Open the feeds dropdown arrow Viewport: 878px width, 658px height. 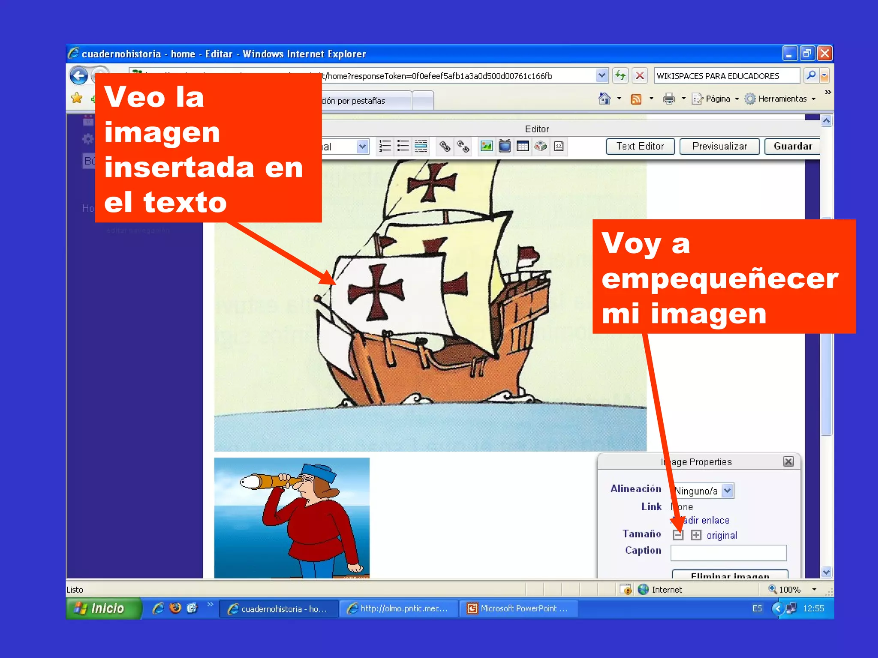click(x=651, y=99)
